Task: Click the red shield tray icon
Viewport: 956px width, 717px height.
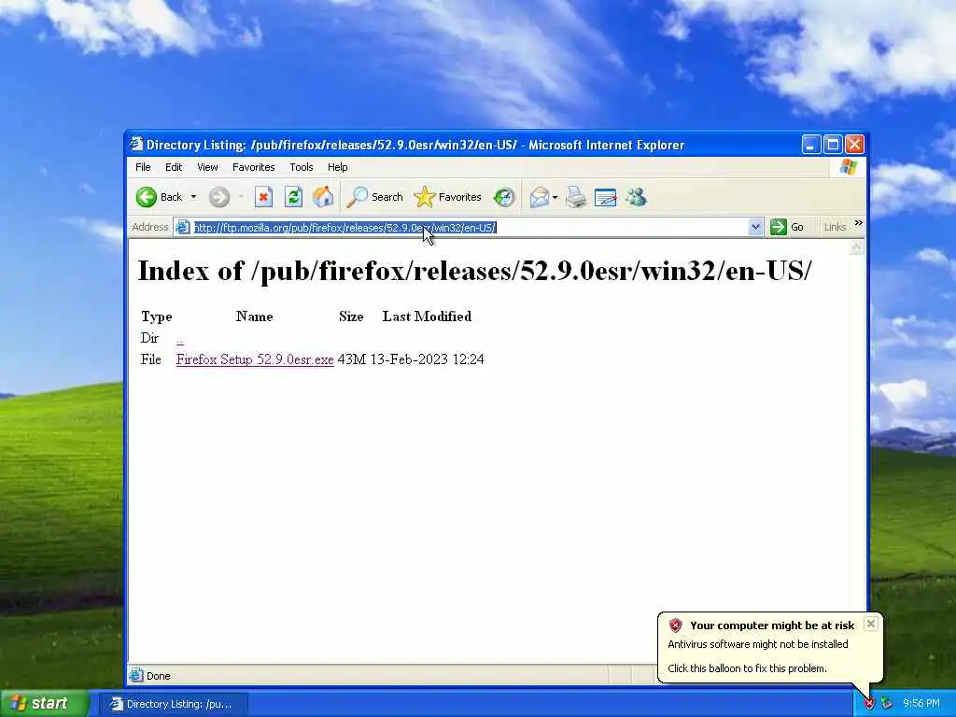Action: pyautogui.click(x=869, y=704)
